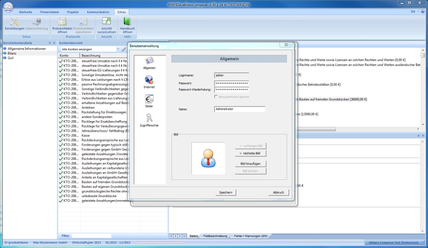Click Bild hinzufügen button
Screen dimensions: 428x248
click(250, 164)
